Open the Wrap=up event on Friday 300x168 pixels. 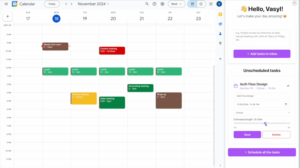coord(169,101)
